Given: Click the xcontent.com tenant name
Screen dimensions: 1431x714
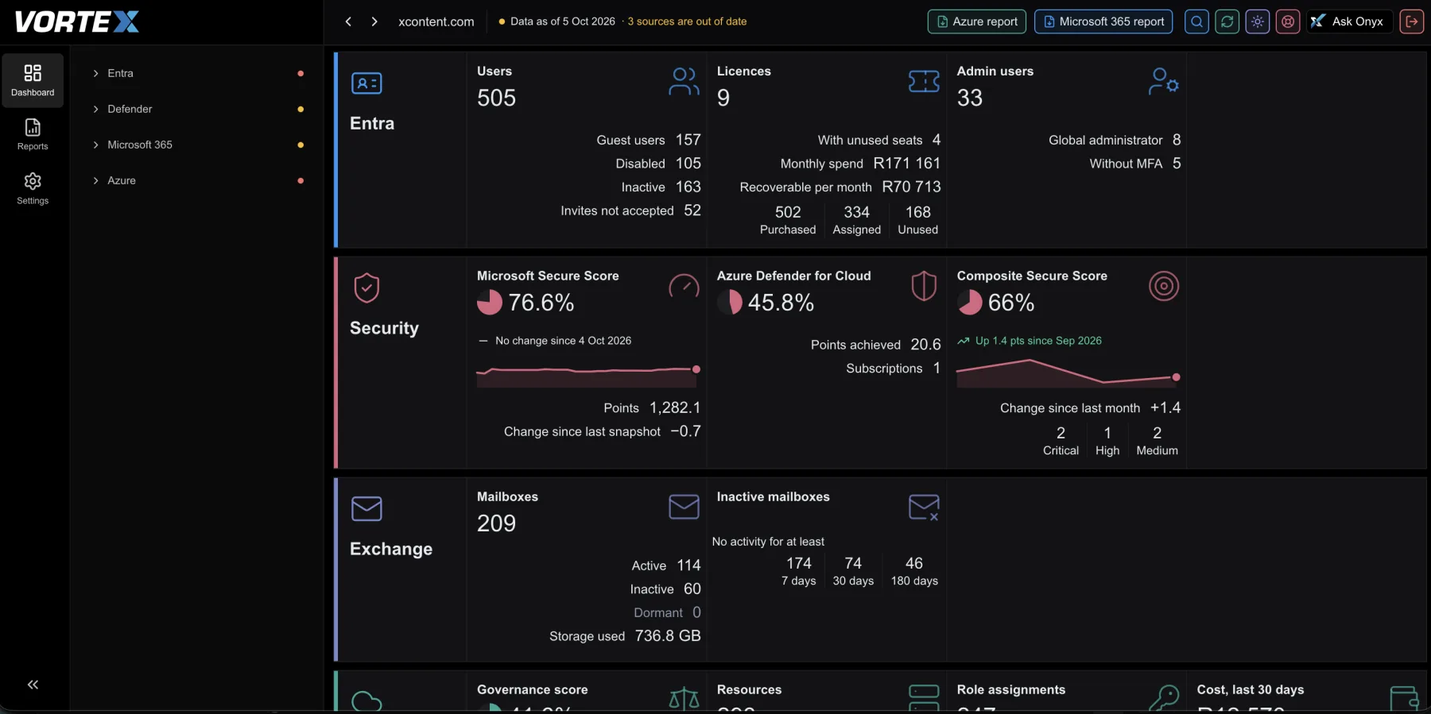Looking at the screenshot, I should tap(436, 21).
